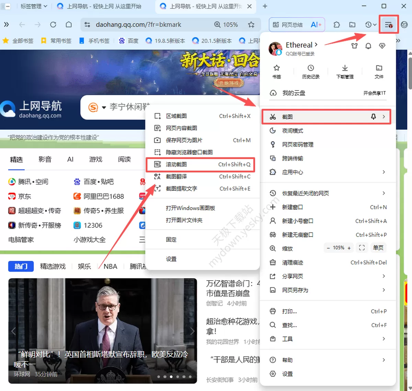Screen dimensions: 412x391
Task: Open sidebar expand chevrons at toolbar left
Action: click(6, 25)
